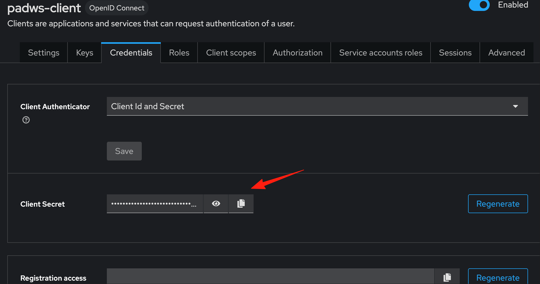Screen dimensions: 540x284
Task: Focus the masked Client Secret field
Action: pyautogui.click(x=155, y=203)
